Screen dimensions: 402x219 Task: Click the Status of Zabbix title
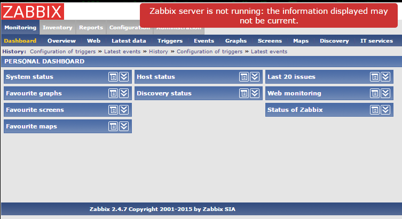[295, 110]
